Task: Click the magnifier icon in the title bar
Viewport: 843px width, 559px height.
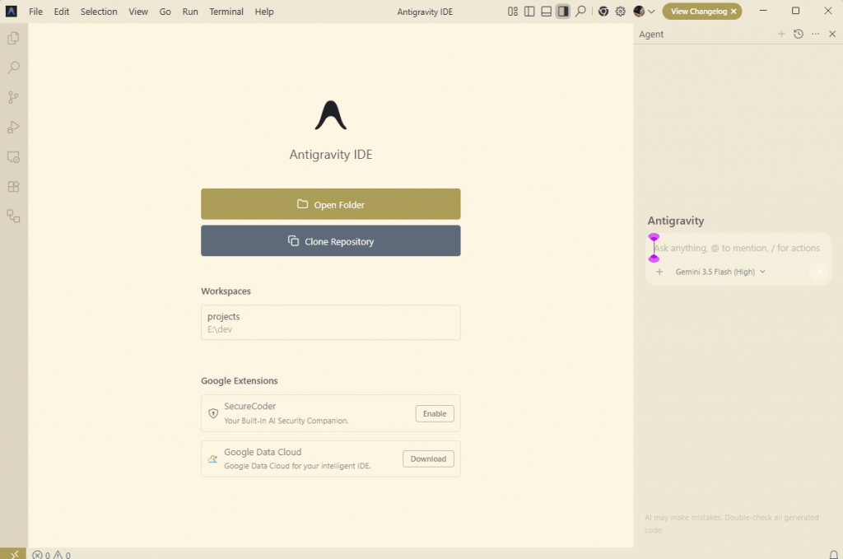Action: (580, 12)
